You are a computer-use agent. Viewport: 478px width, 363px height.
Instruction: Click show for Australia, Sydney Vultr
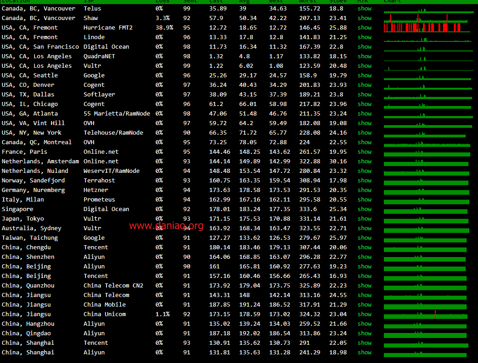[364, 228]
